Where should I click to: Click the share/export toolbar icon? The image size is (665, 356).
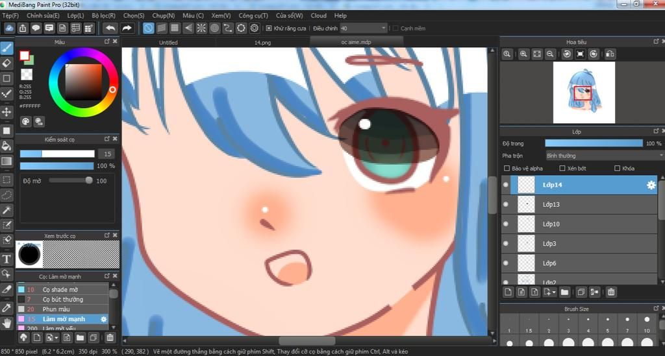point(23,29)
